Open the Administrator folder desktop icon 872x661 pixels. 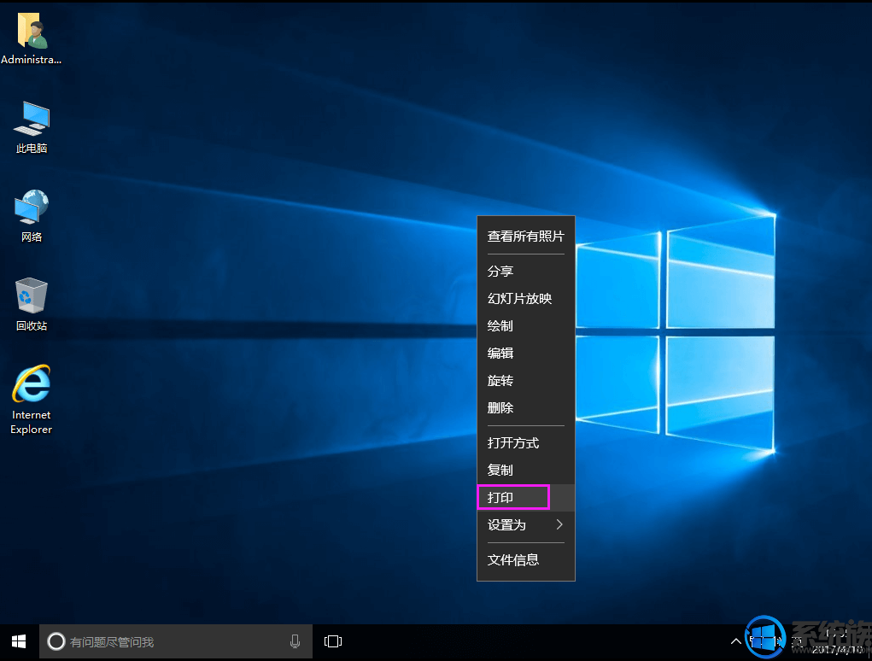(x=32, y=39)
